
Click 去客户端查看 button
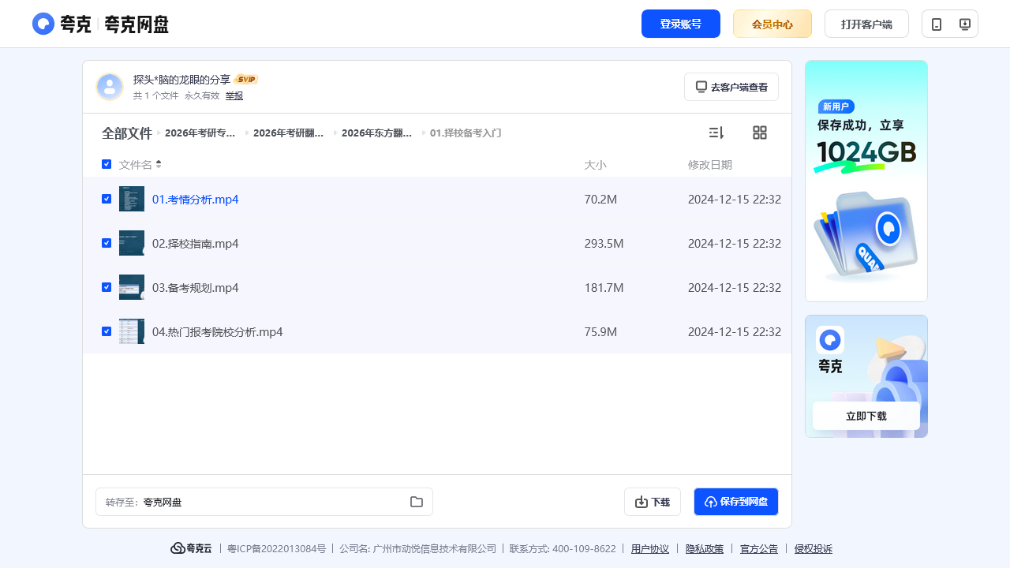point(731,87)
